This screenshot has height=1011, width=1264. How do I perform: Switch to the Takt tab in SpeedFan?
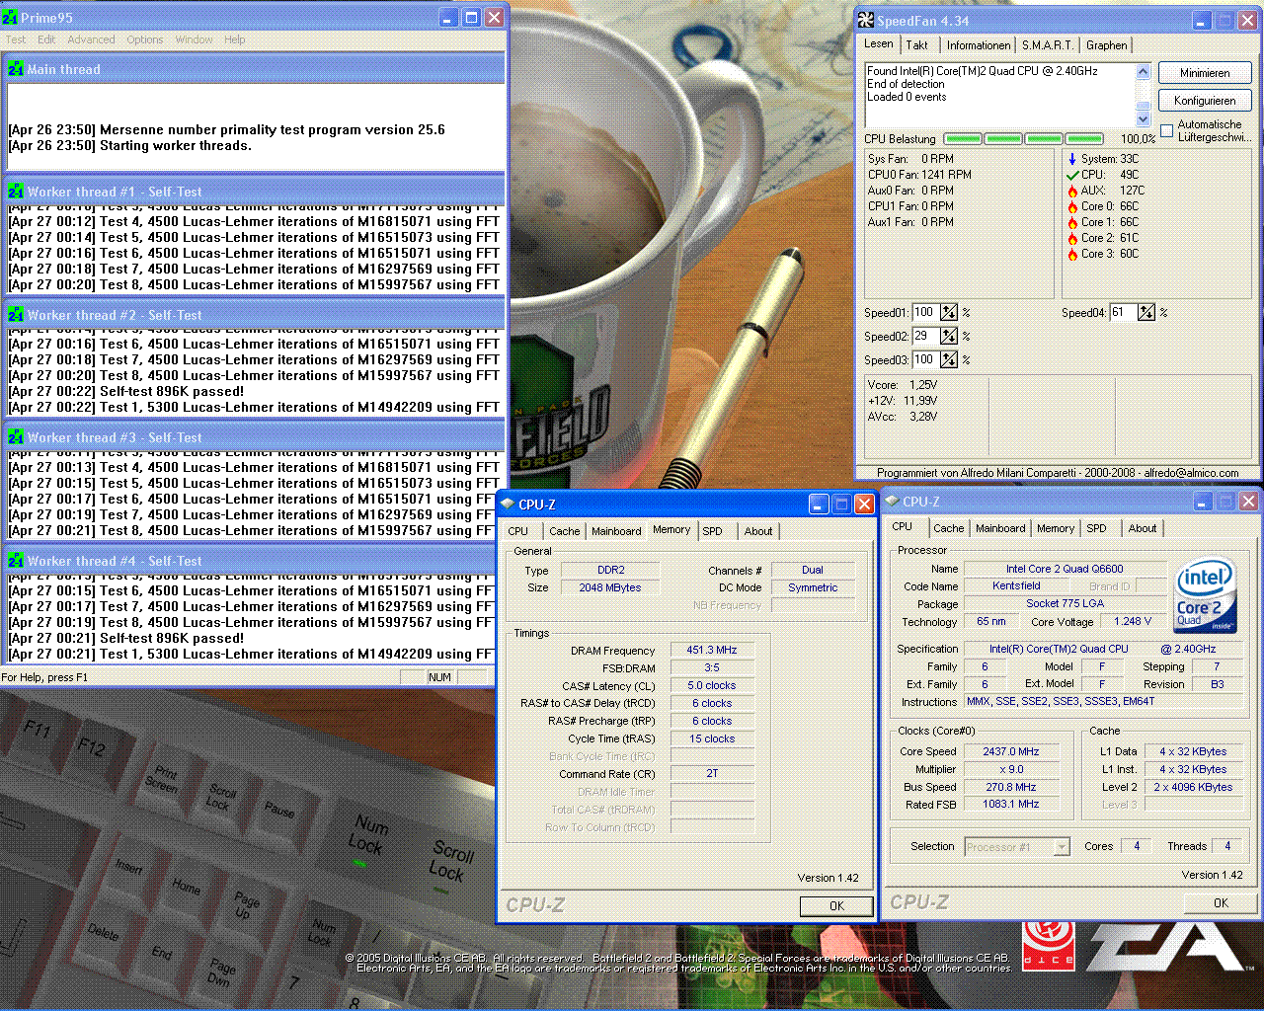(917, 45)
